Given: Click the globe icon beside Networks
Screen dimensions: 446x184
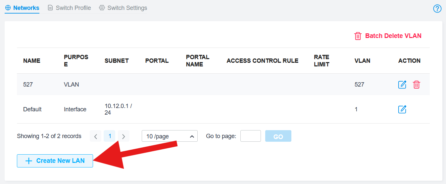Looking at the screenshot, I should [8, 8].
